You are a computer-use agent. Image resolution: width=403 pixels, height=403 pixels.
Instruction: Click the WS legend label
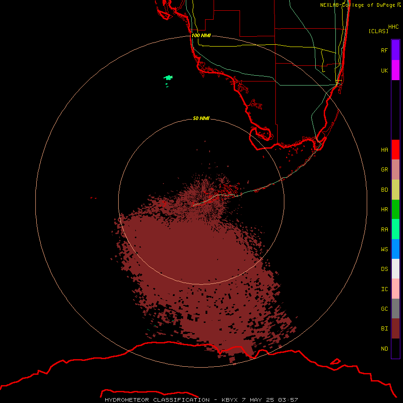point(384,249)
